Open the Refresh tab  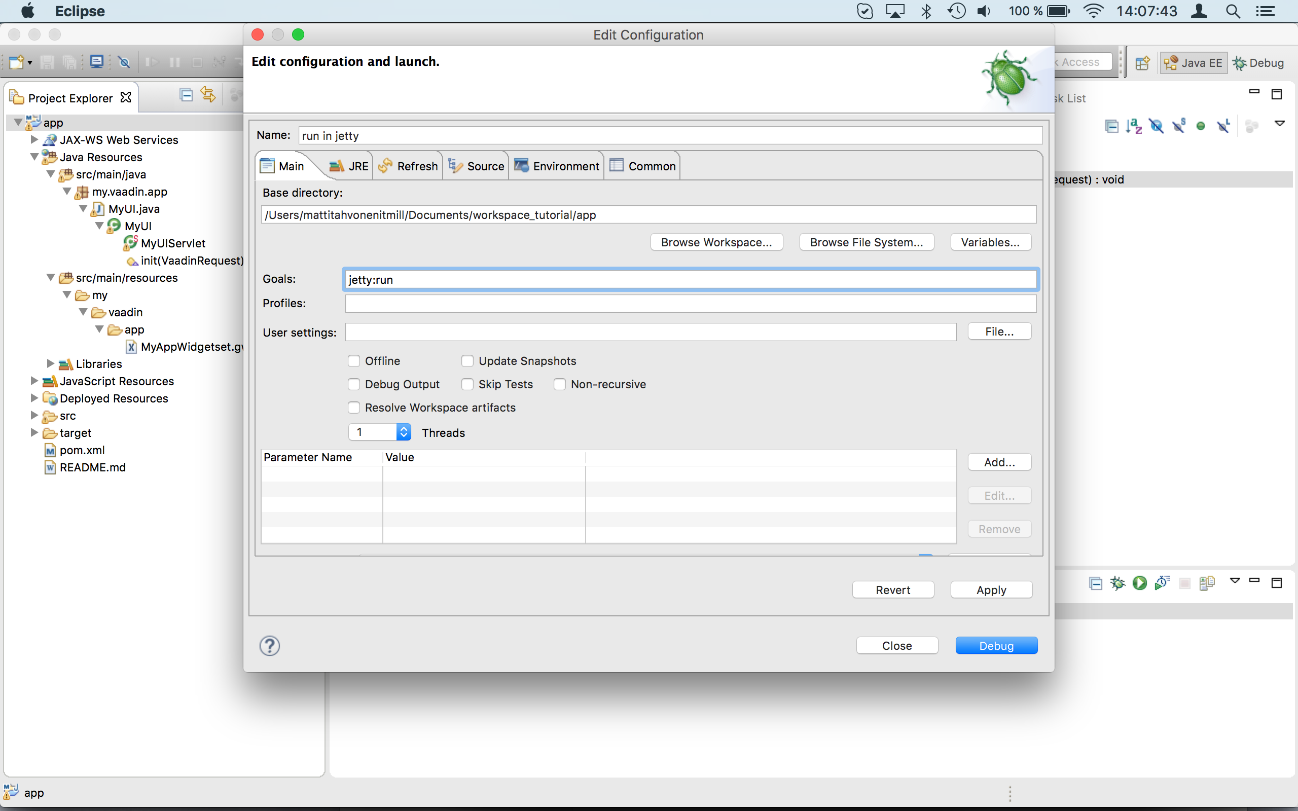408,166
